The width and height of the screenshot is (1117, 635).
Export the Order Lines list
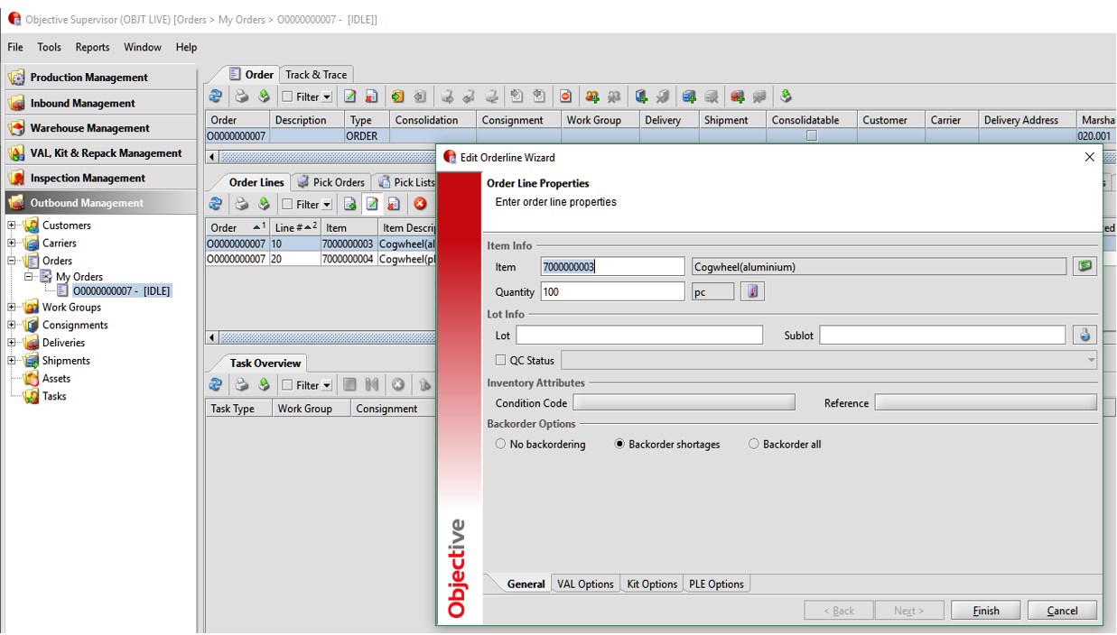point(264,205)
